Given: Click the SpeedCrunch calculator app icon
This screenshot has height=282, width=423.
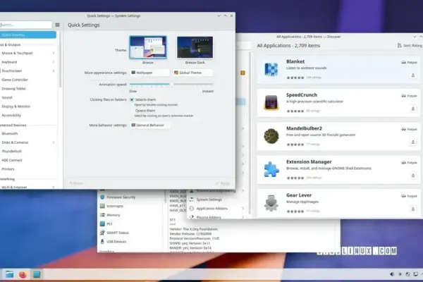Looking at the screenshot, I should click(x=271, y=103).
